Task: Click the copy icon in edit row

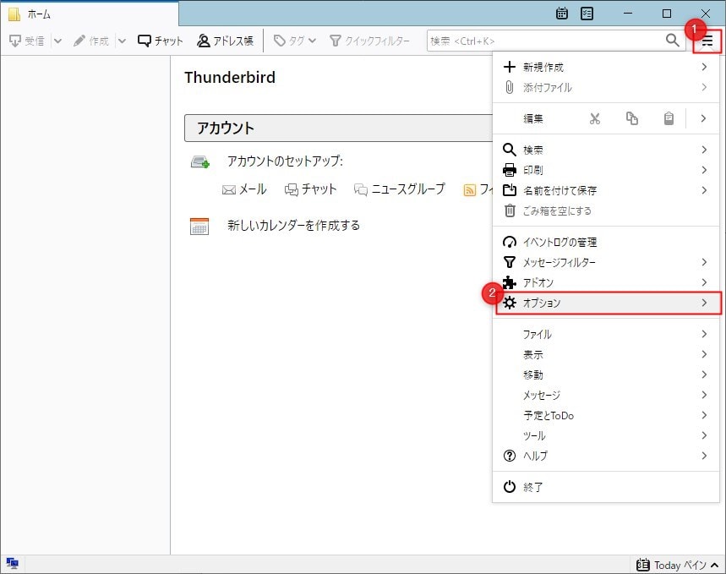Action: [631, 119]
